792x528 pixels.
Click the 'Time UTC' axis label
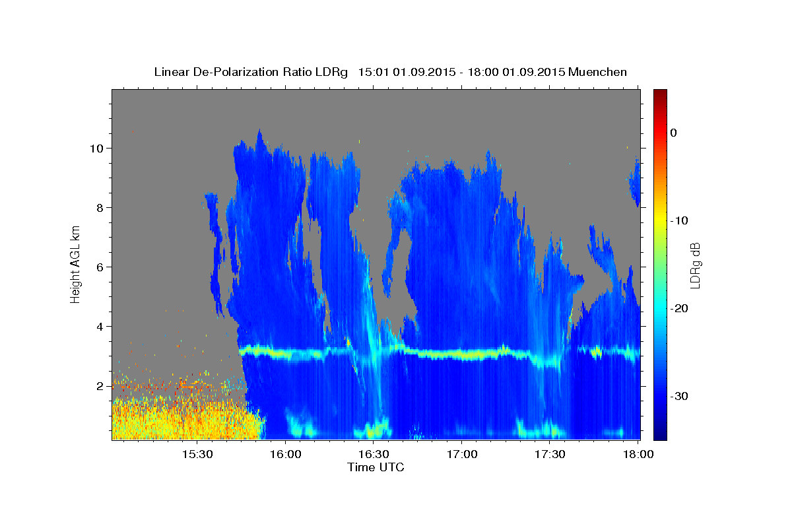376,467
